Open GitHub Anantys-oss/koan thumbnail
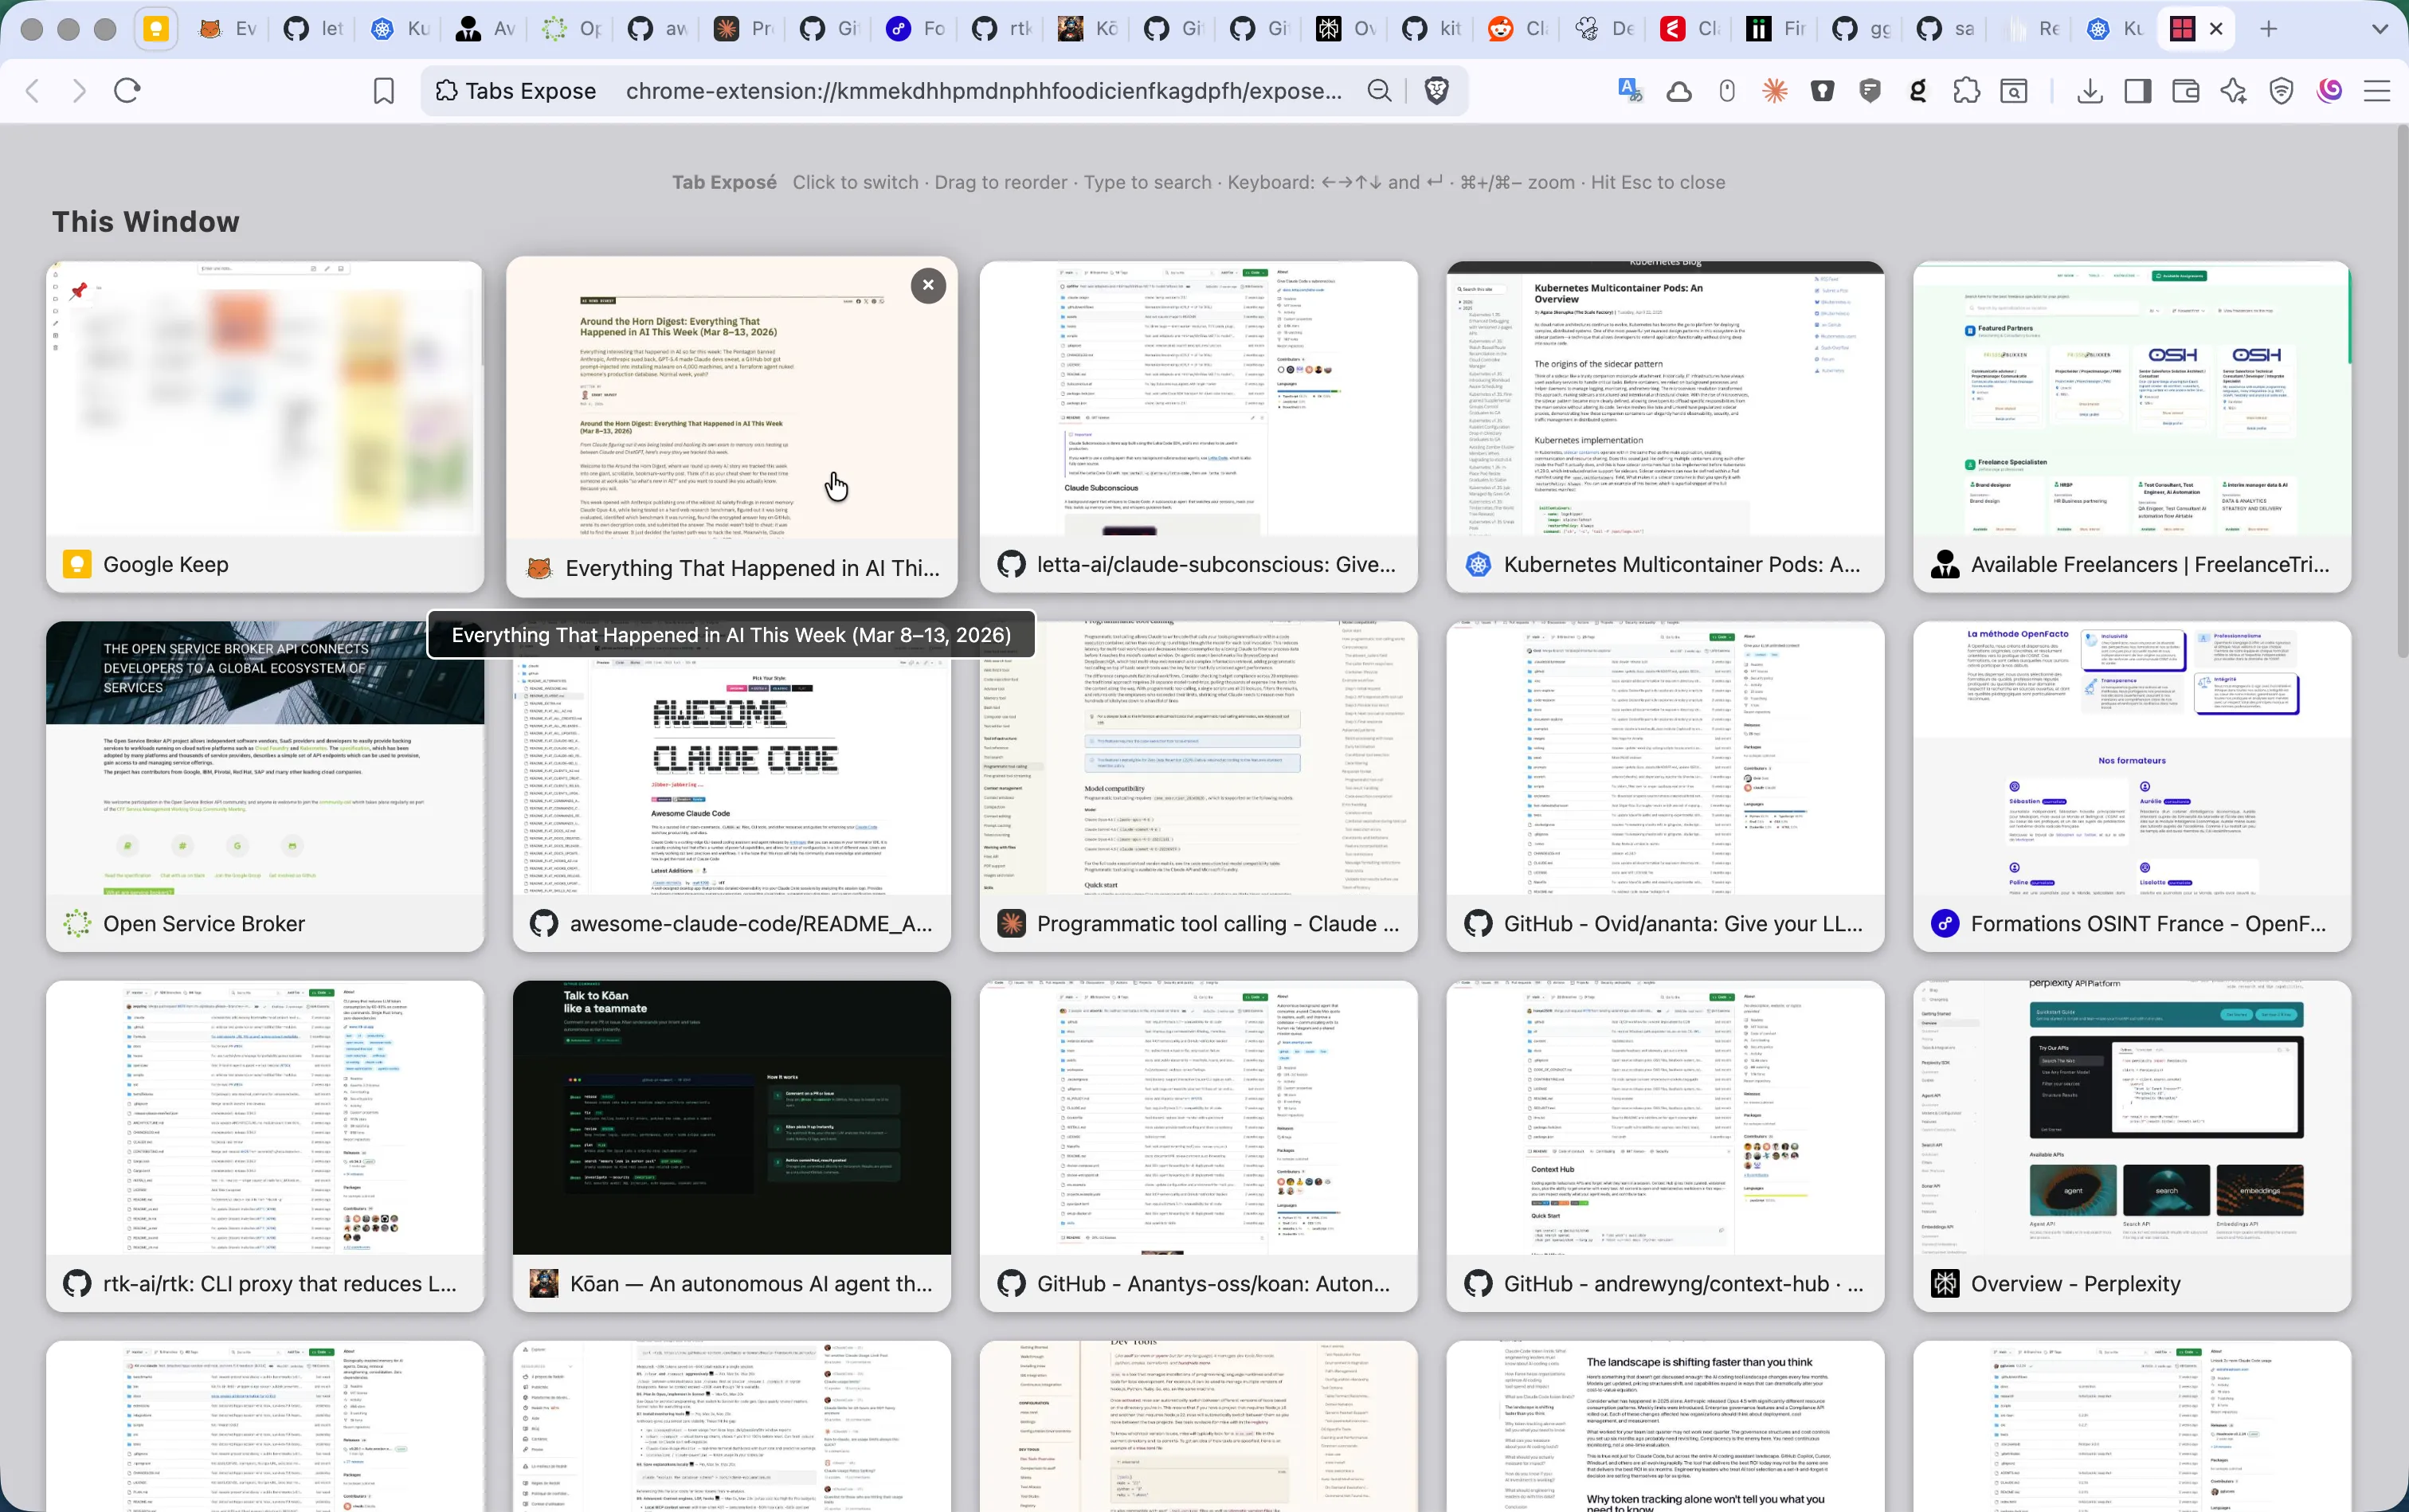The height and width of the screenshot is (1512, 2409). pos(1198,1147)
